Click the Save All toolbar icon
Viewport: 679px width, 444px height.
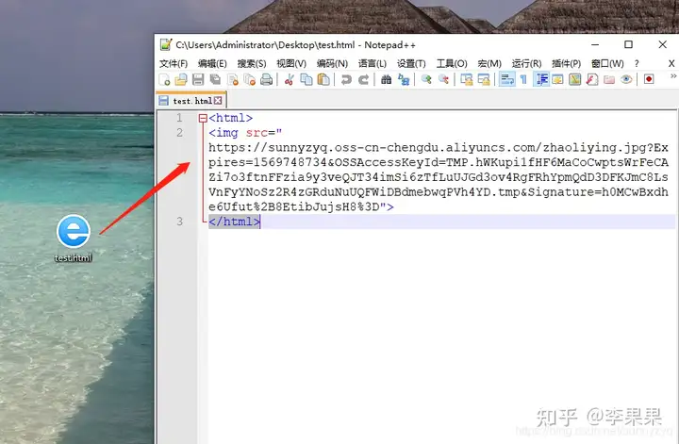tap(215, 79)
